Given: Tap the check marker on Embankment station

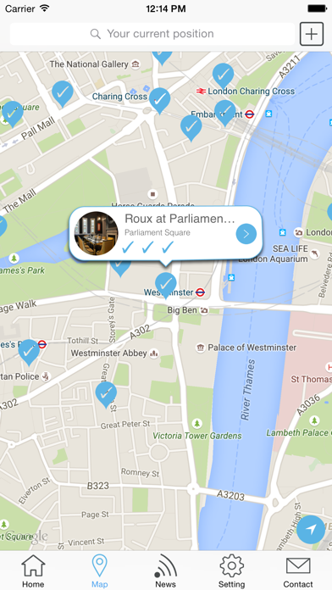Looking at the screenshot, I should coord(224,113).
